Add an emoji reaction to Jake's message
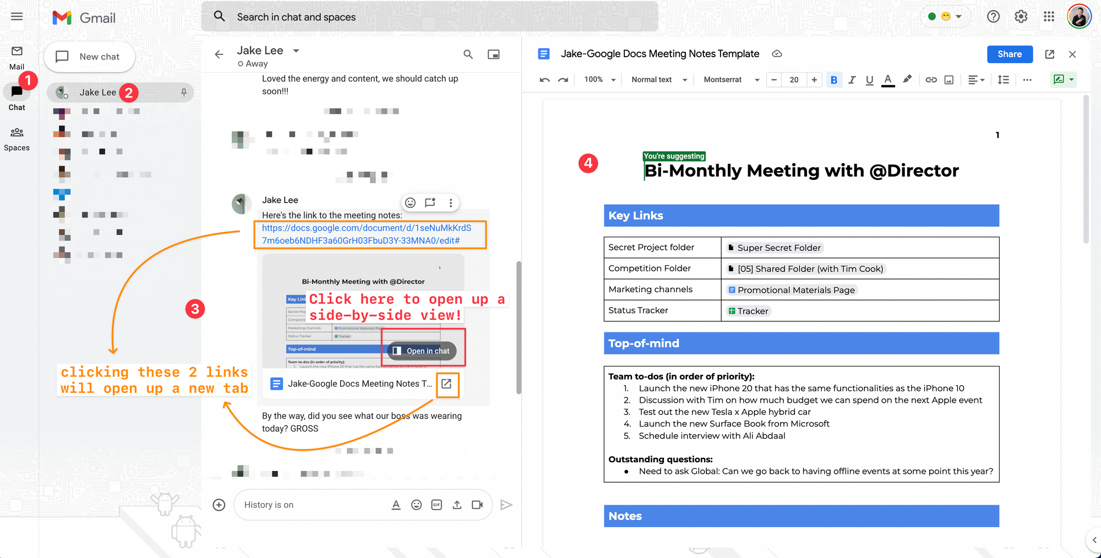The image size is (1101, 558). click(x=410, y=203)
